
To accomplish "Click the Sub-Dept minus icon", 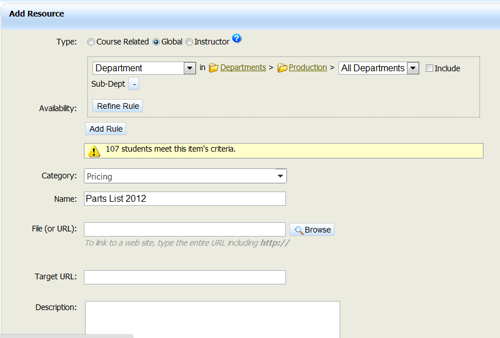I will 133,83.
